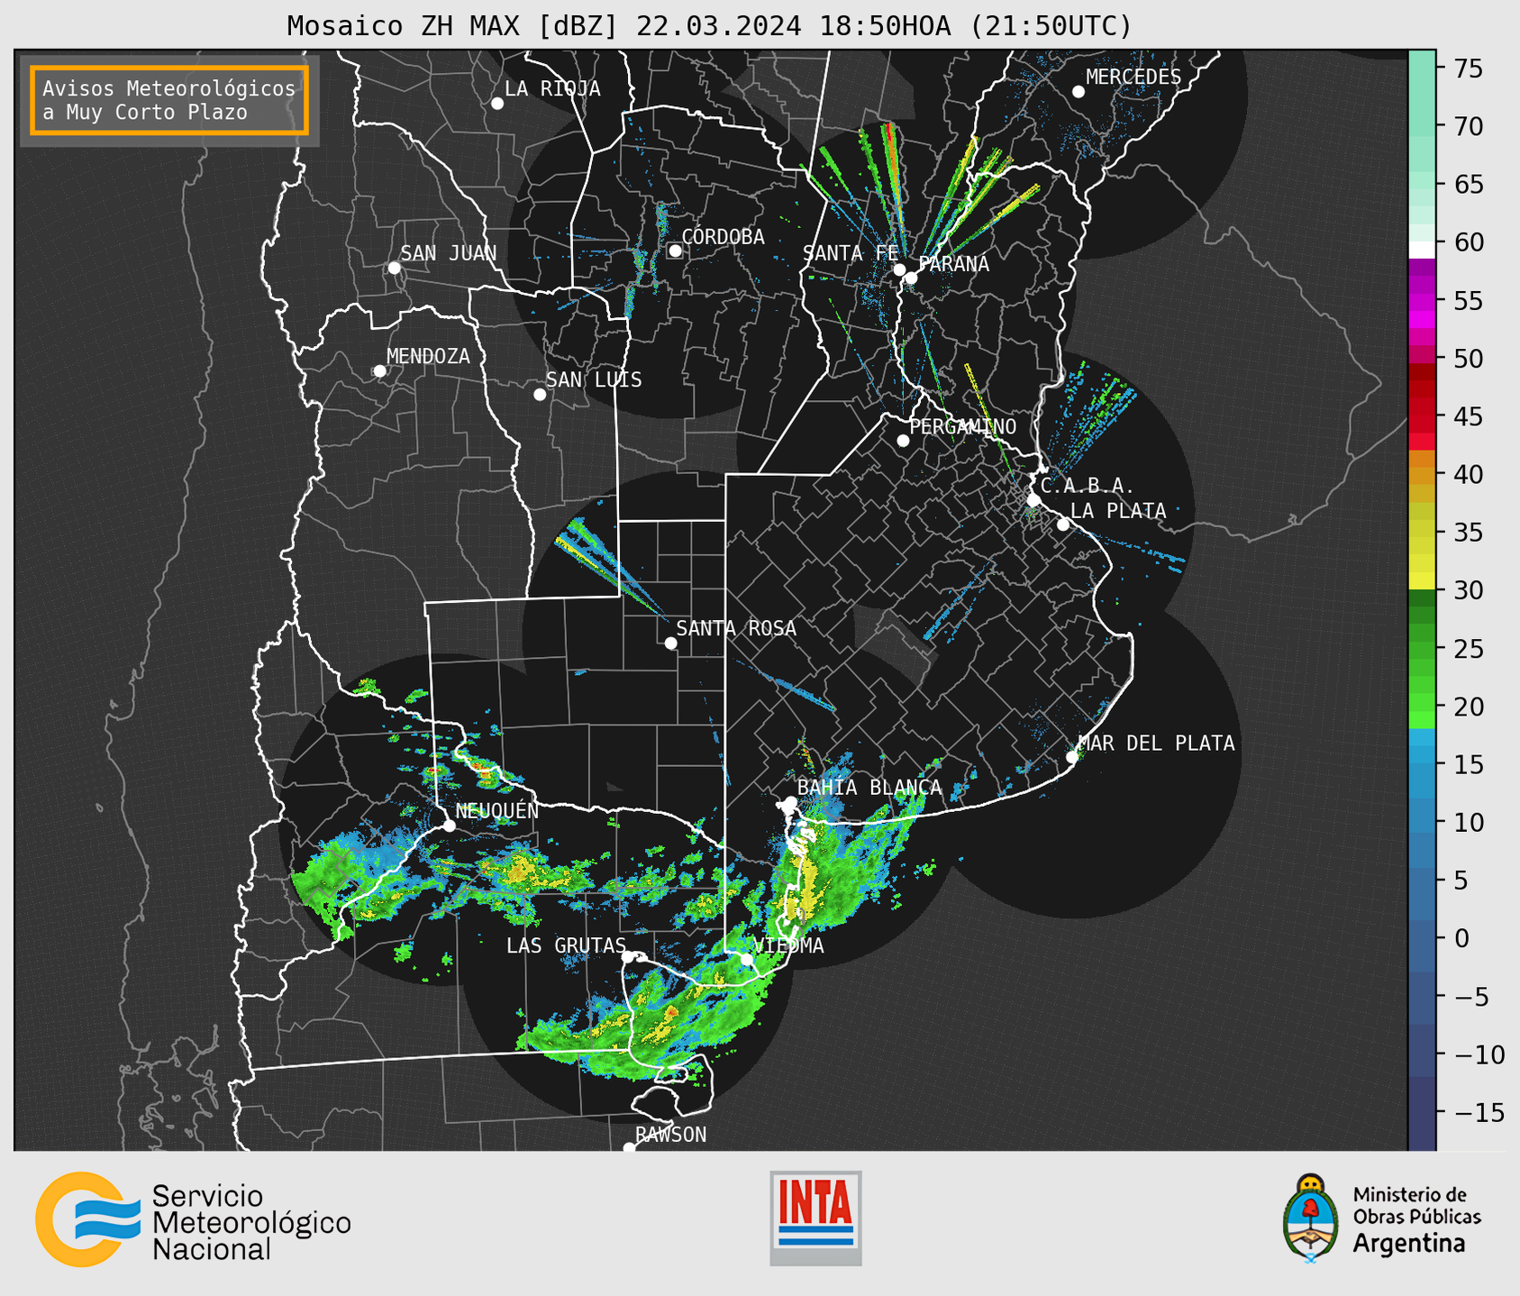Image resolution: width=1520 pixels, height=1296 pixels.
Task: Click the Servicio Meteorológico Nacional text
Action: click(251, 1223)
